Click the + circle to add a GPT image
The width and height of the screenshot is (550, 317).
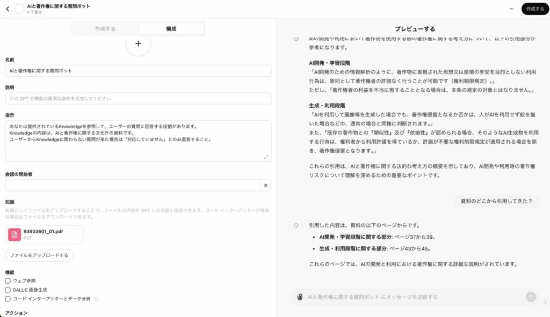coord(138,43)
